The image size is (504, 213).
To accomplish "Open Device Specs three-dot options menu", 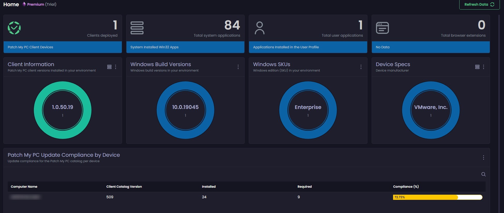I will [x=484, y=67].
